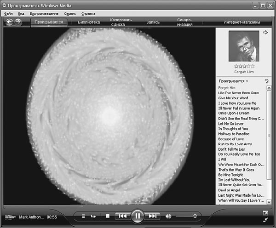Viewport: 276px width, 228px height.
Task: Click the album art thumbnail
Action: click(244, 46)
